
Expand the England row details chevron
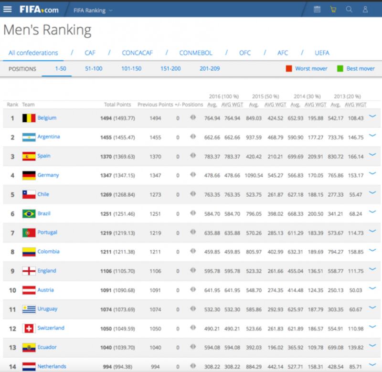tap(372, 269)
